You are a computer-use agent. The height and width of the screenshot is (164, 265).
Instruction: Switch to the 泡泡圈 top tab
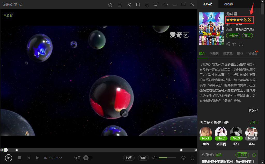(228, 4)
